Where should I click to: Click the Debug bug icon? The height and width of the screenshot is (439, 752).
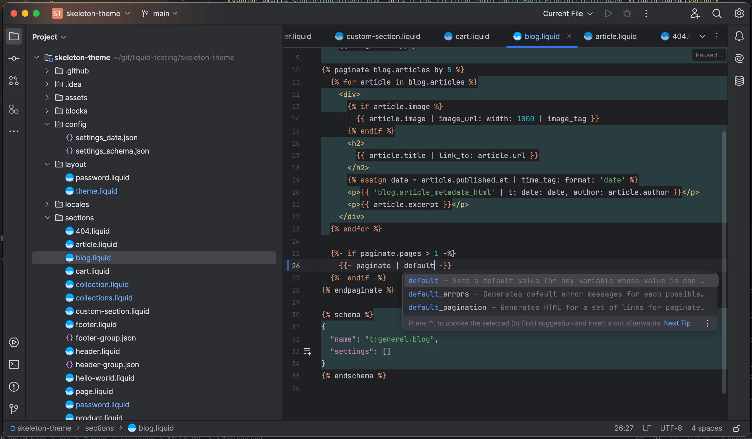click(627, 14)
